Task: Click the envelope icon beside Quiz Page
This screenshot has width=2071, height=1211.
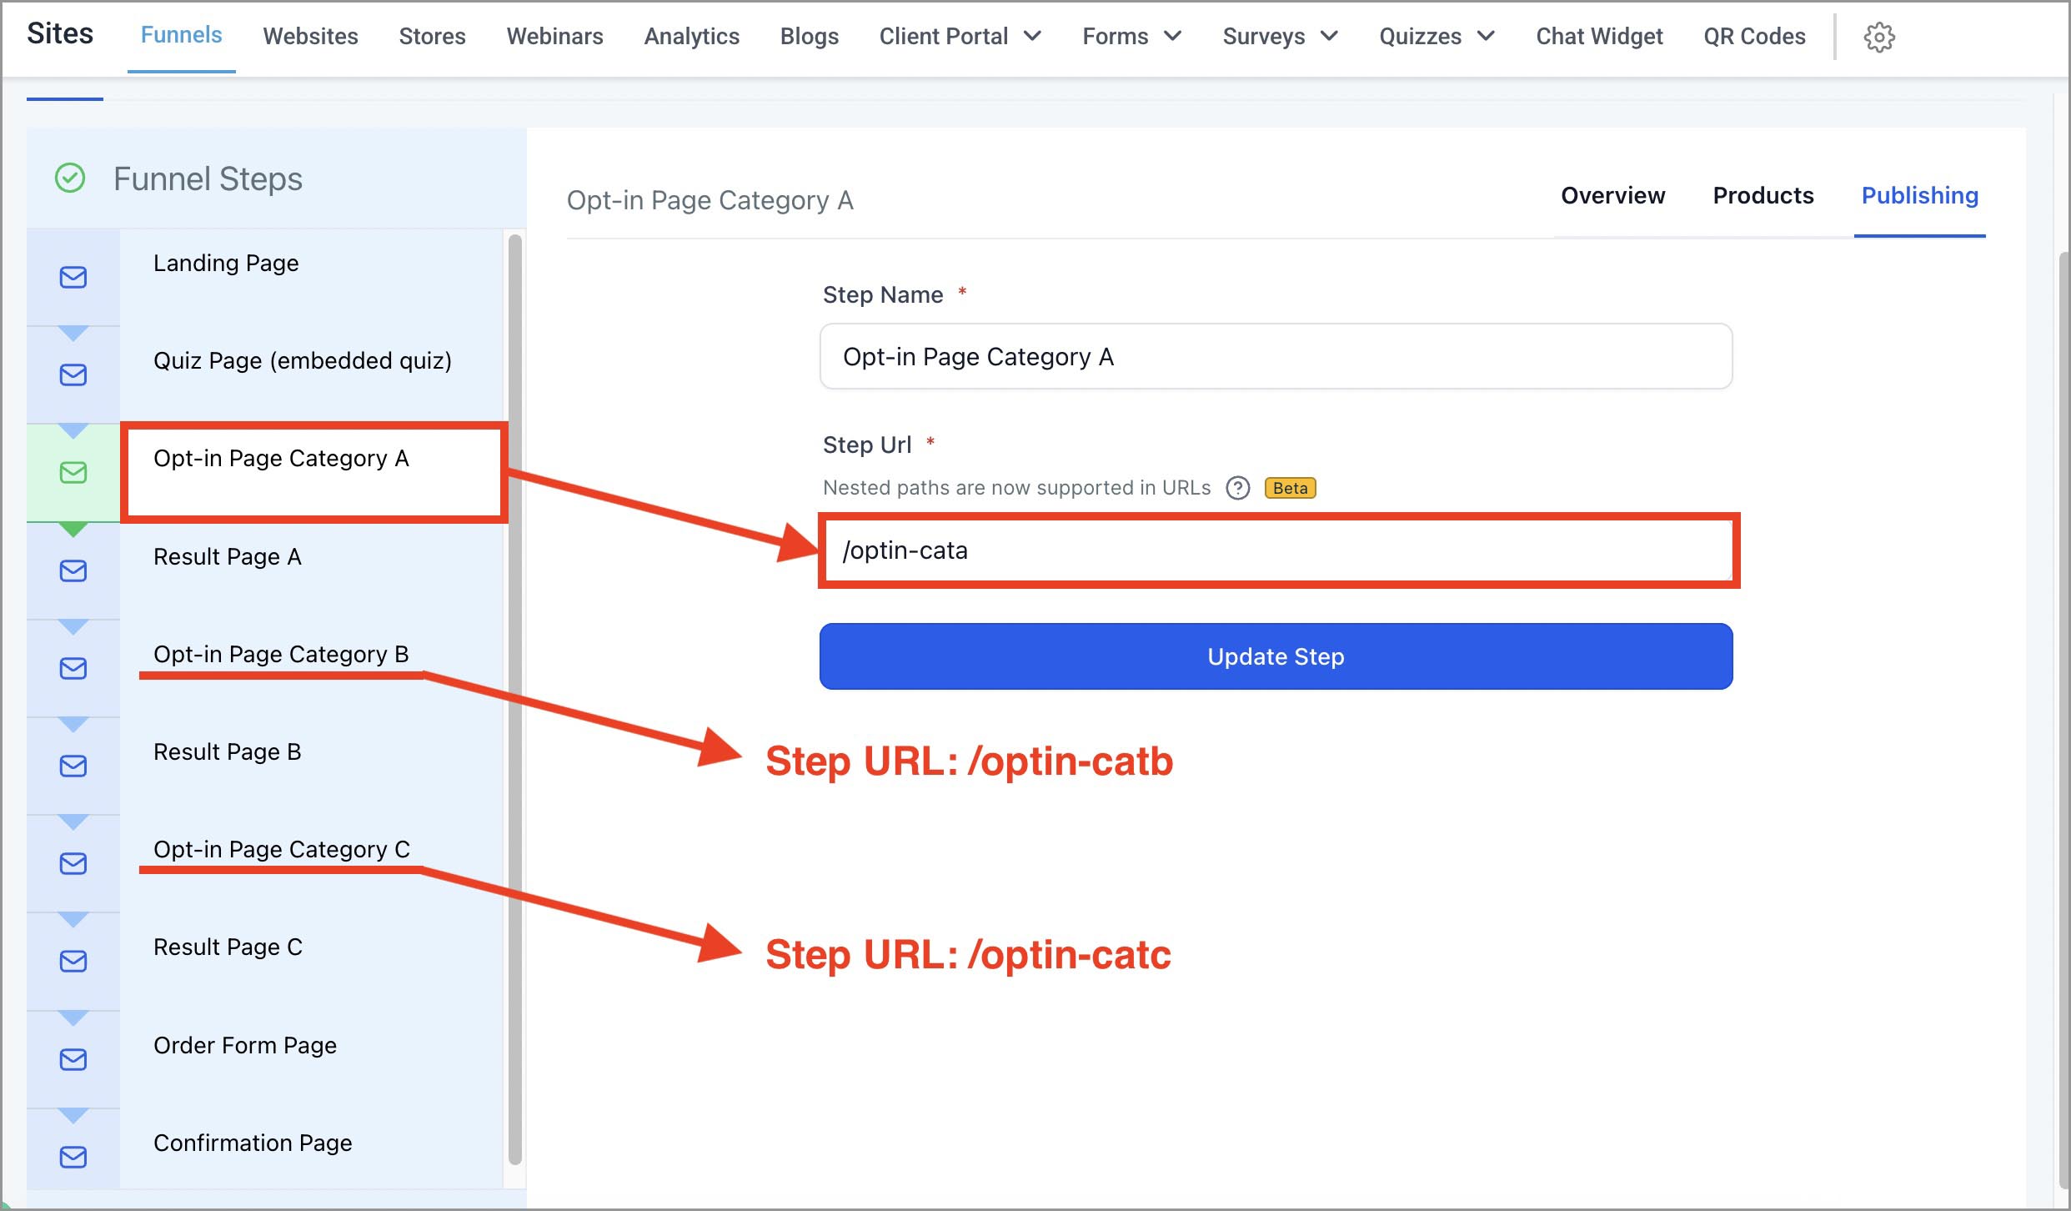Action: pyautogui.click(x=73, y=374)
